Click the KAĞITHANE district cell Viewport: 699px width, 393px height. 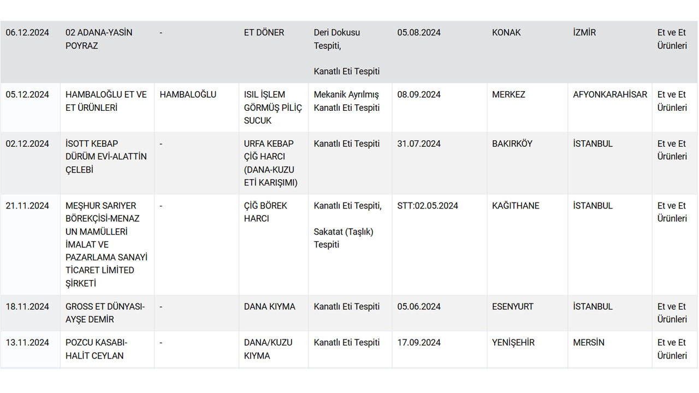pos(516,206)
